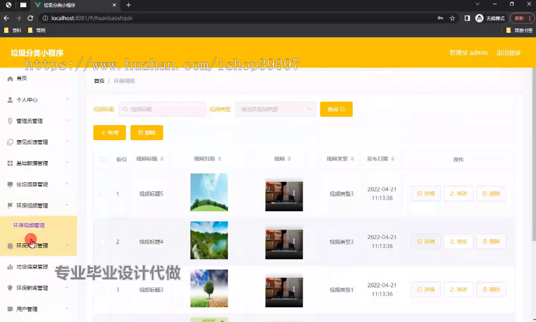The width and height of the screenshot is (536, 322).
Task: Open video options menu for 视频标题5
Action: (x=294, y=193)
